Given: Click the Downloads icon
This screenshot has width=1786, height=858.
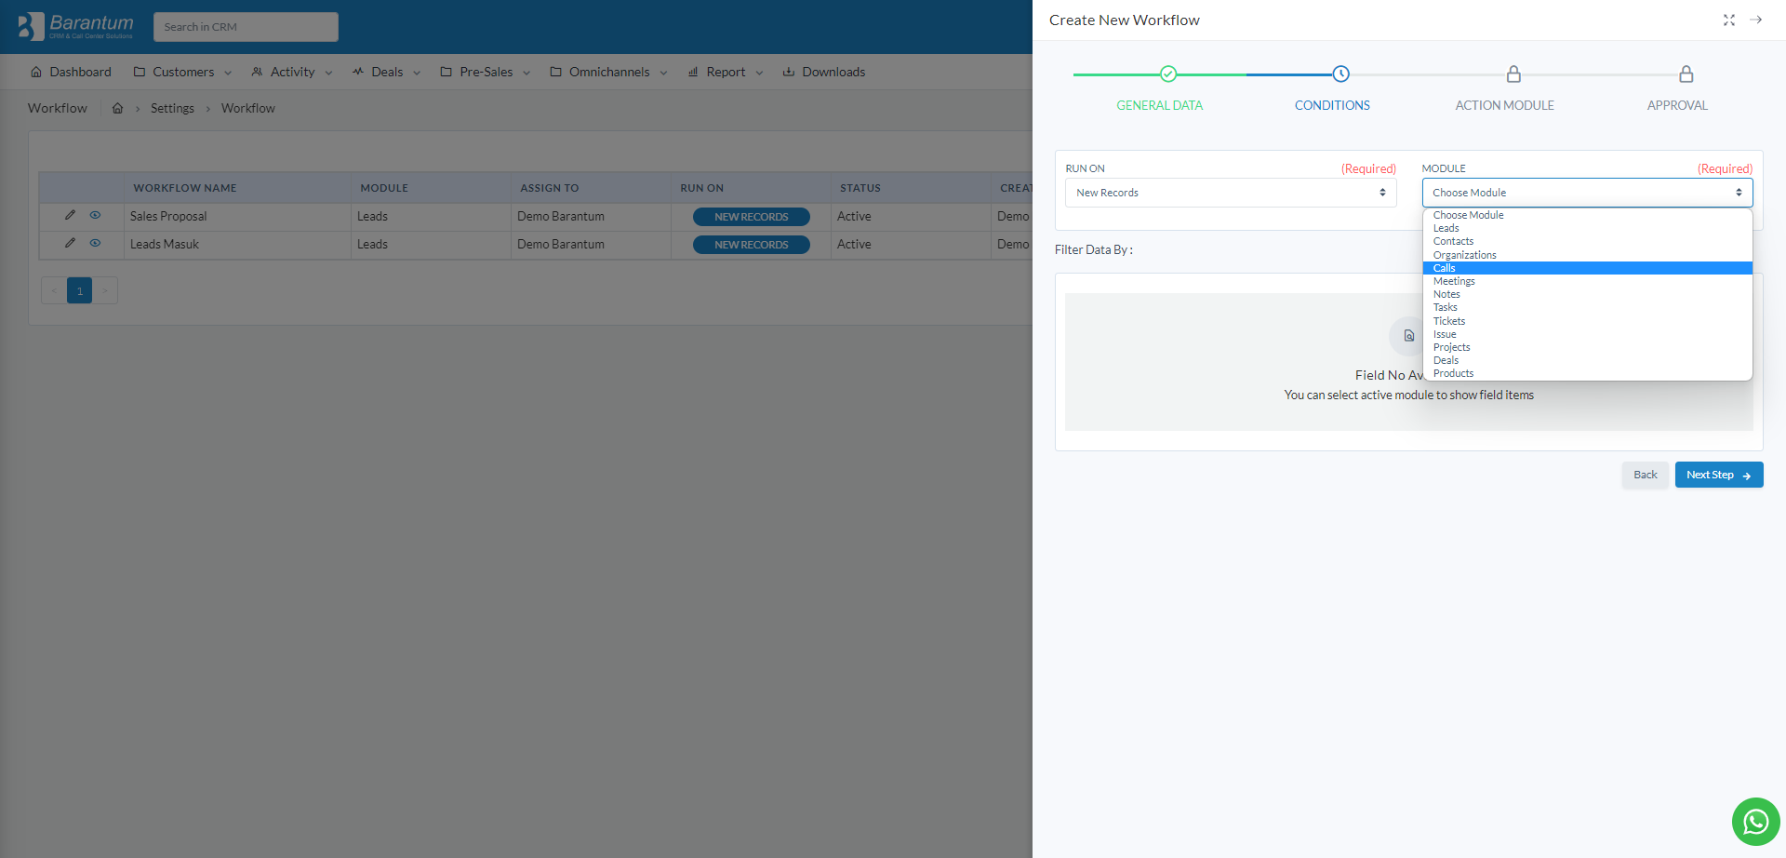Looking at the screenshot, I should coord(789,72).
